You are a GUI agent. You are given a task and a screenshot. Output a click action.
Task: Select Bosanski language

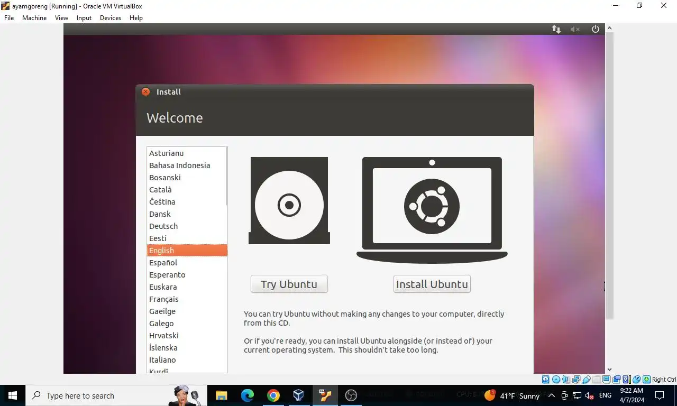[186, 177]
